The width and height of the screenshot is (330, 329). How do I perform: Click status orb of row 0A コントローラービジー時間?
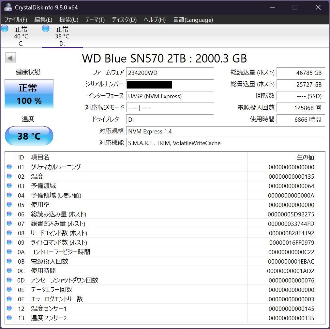(9, 252)
